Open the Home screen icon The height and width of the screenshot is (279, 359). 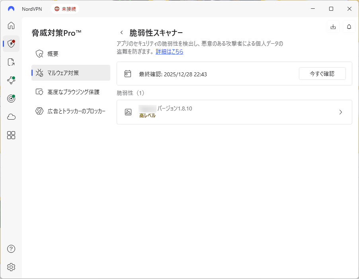click(x=11, y=25)
